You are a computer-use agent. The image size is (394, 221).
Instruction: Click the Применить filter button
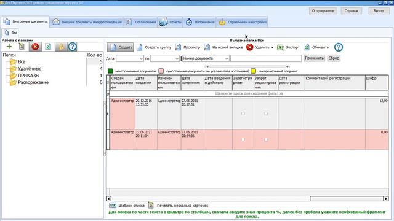pyautogui.click(x=315, y=58)
